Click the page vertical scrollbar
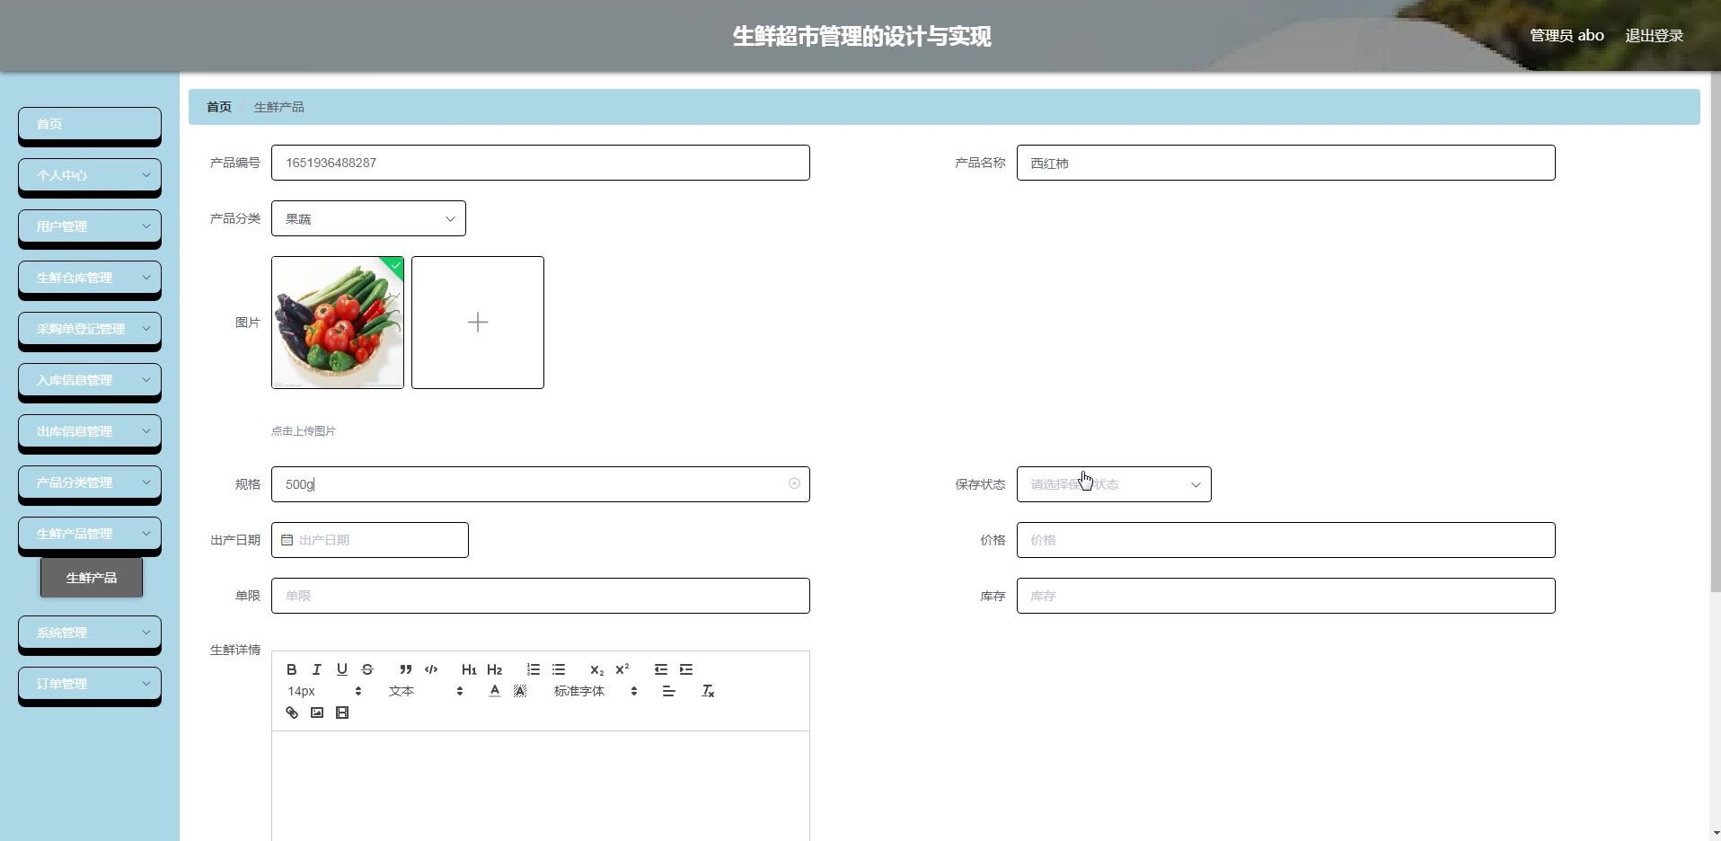This screenshot has height=841, width=1721. [1715, 332]
